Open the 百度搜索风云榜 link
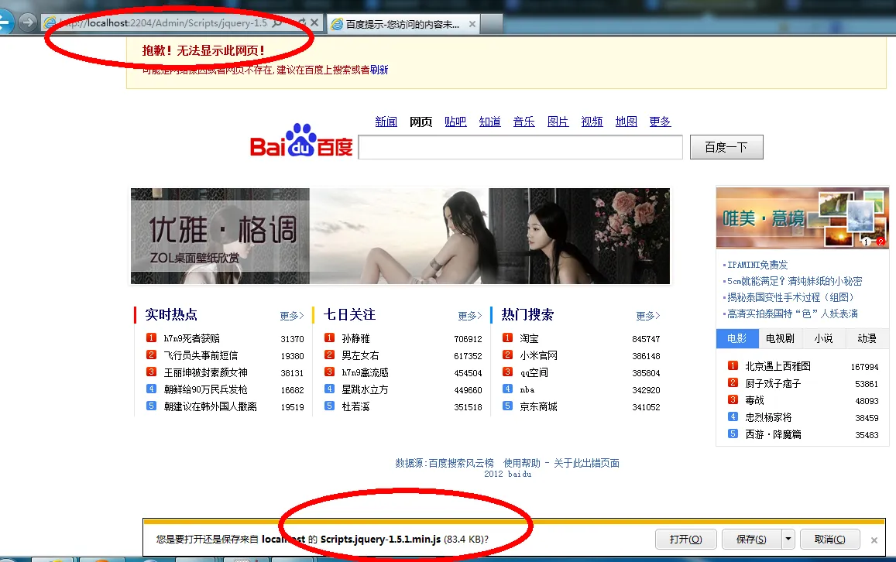This screenshot has height=562, width=896. (x=461, y=463)
